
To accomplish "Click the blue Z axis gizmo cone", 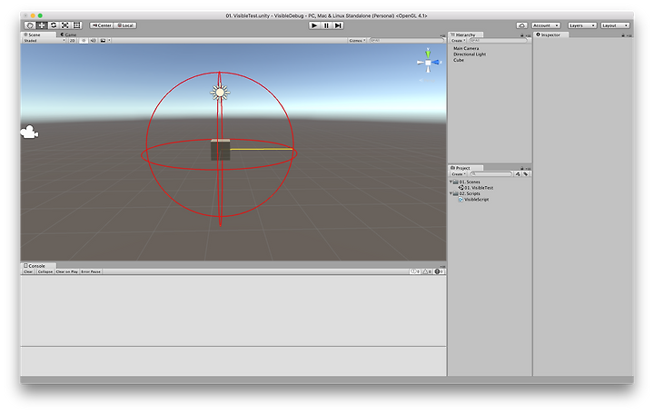I will [x=436, y=62].
